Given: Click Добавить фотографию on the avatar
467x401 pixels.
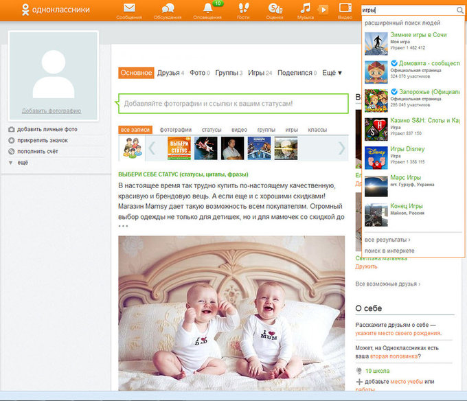Looking at the screenshot, I should tap(52, 111).
